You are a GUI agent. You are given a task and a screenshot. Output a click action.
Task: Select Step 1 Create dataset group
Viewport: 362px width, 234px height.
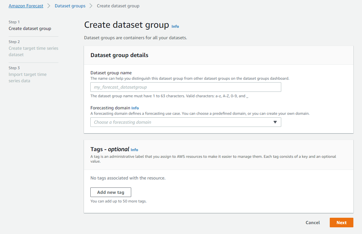tap(30, 28)
